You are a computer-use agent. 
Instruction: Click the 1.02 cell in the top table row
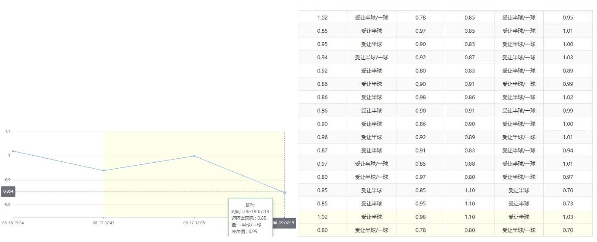[x=322, y=18]
